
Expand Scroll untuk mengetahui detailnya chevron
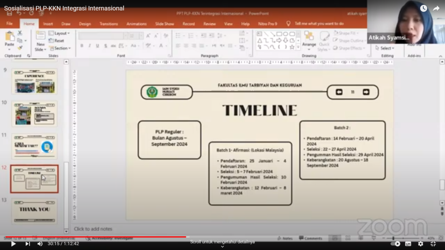pos(222,247)
